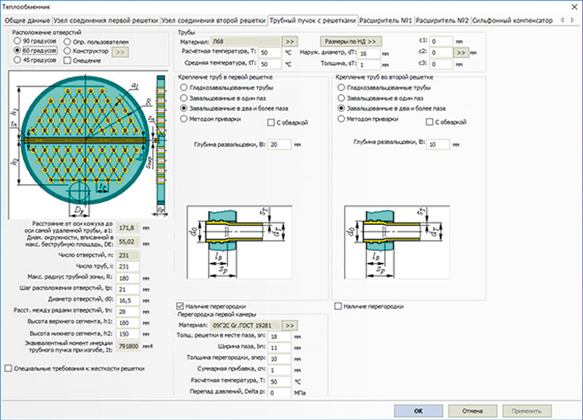Open Узел соединения первой решетки tab

(x=106, y=20)
